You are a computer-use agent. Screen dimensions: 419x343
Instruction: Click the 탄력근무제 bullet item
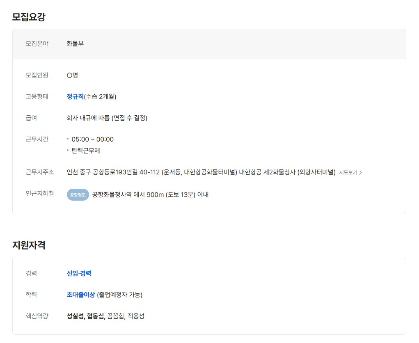[86, 151]
